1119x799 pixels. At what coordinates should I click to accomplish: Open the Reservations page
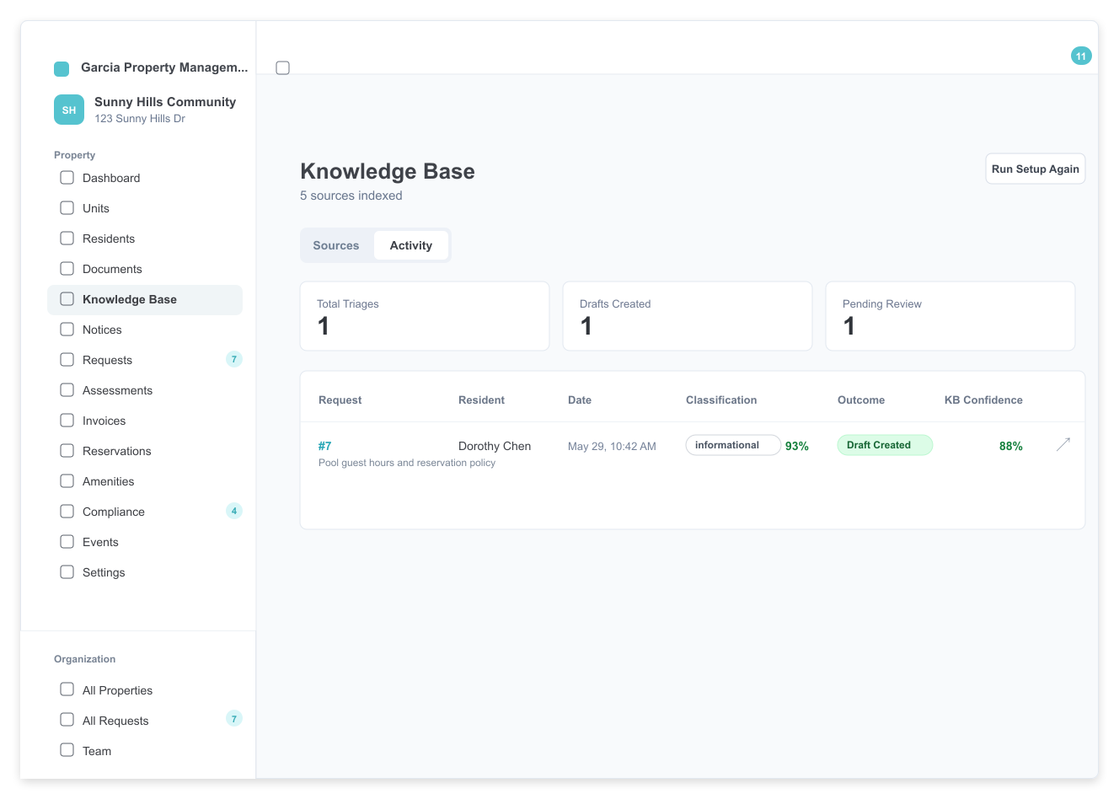coord(145,451)
